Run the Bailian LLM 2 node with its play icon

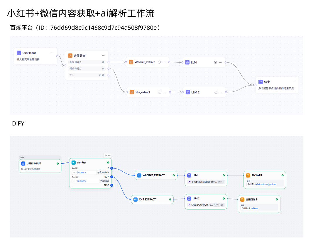click(x=216, y=92)
